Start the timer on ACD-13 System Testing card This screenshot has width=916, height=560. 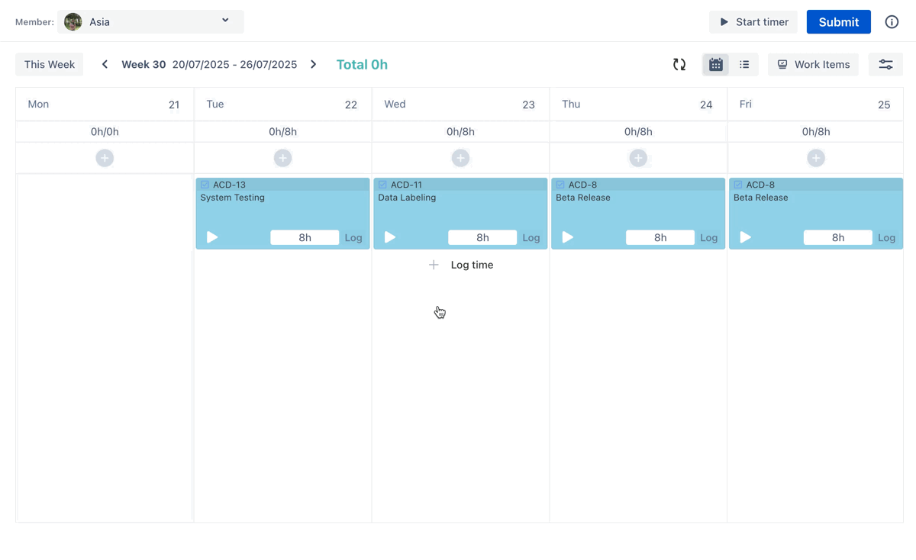(x=212, y=237)
